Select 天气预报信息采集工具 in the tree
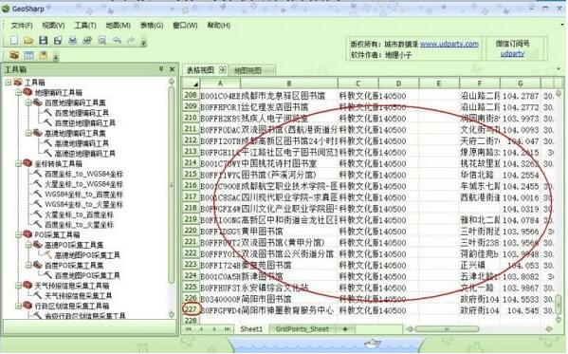The height and width of the screenshot is (354, 568). pyautogui.click(x=79, y=295)
